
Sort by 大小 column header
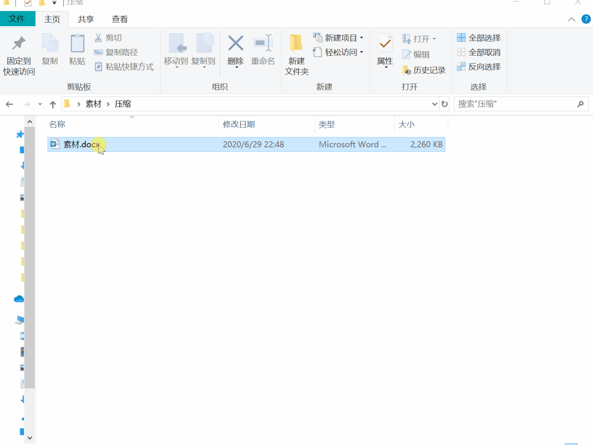(x=421, y=124)
